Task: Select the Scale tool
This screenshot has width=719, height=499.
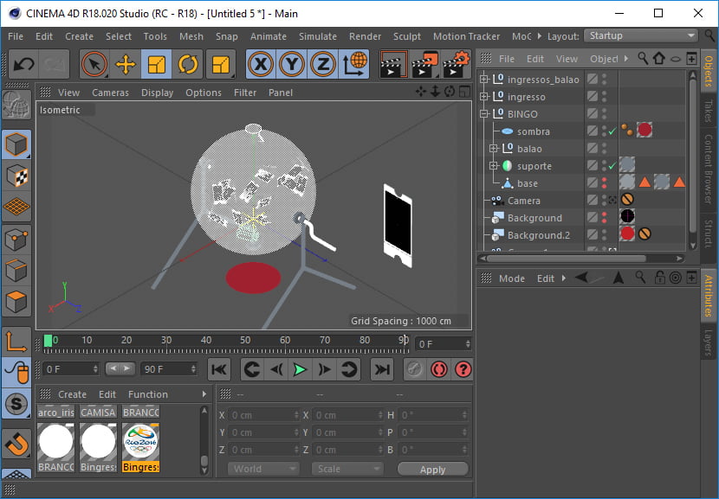Action: coord(157,64)
